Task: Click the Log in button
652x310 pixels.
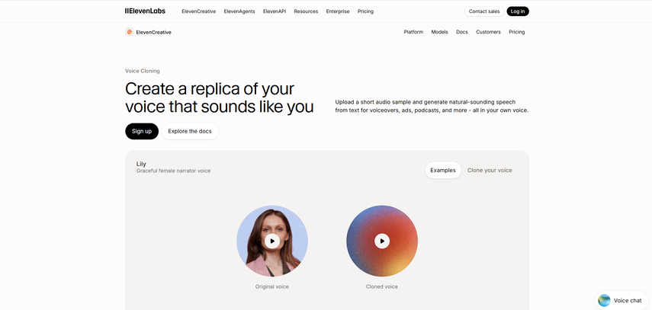Action: [518, 11]
